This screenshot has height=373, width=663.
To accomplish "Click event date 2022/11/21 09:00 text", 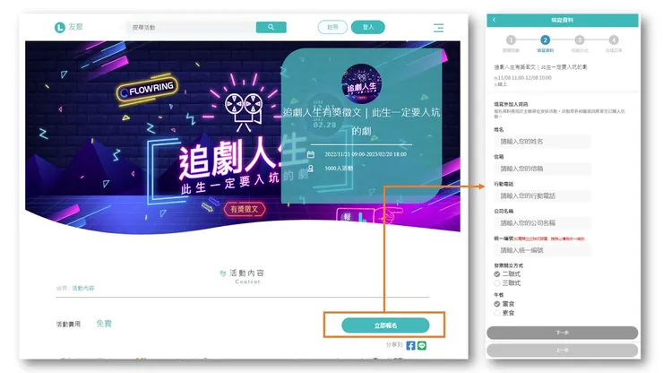I will click(x=366, y=154).
